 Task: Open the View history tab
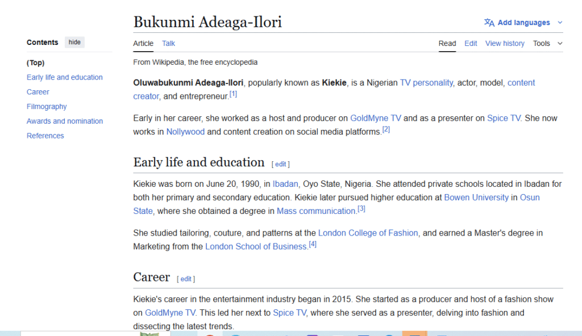(x=505, y=43)
